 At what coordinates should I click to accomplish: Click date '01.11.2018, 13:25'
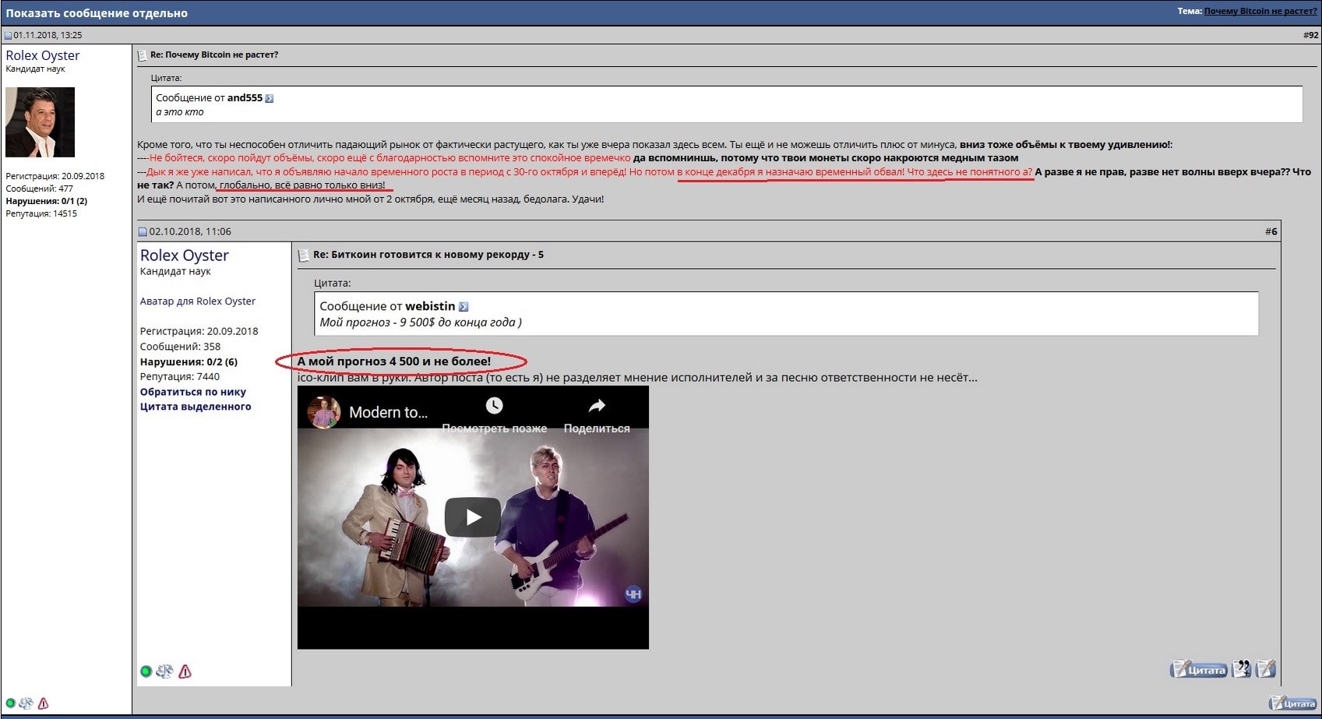coord(48,35)
